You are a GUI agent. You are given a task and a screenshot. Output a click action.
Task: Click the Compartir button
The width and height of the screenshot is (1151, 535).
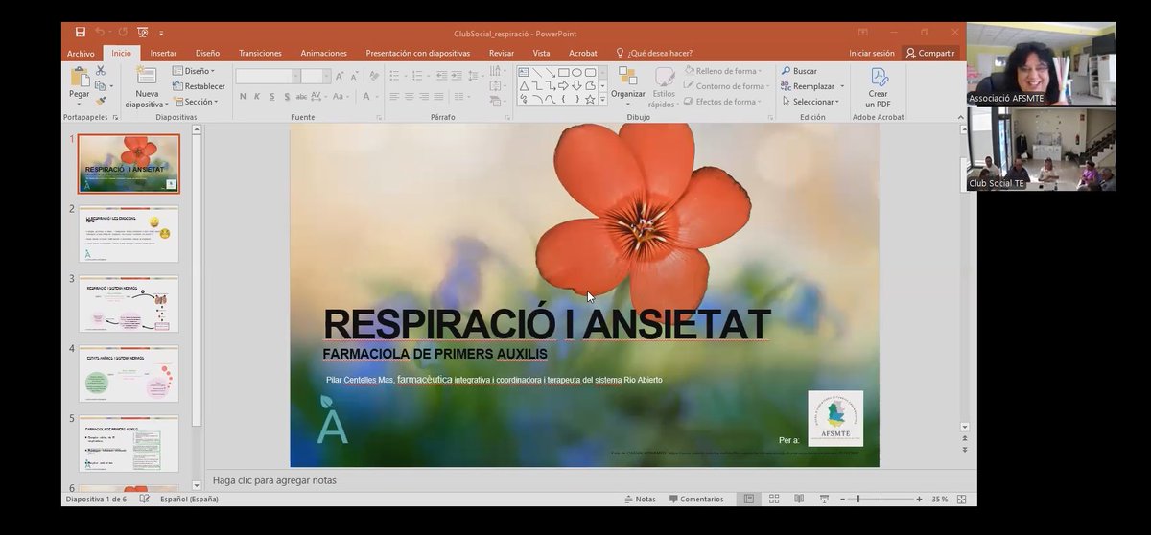tap(929, 53)
